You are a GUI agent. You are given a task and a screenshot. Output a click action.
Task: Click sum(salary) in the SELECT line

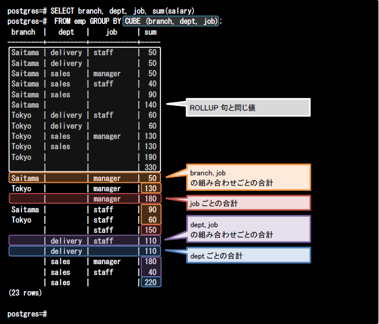[173, 11]
